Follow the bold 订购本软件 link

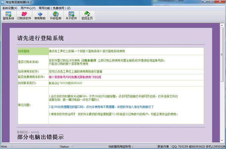89,60
